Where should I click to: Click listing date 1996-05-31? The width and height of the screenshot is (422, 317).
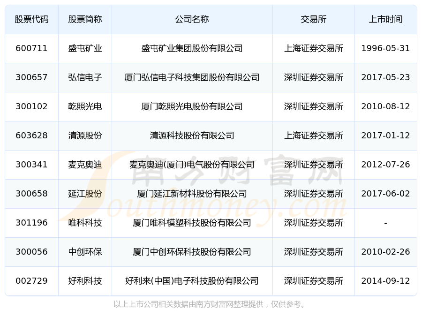point(386,48)
